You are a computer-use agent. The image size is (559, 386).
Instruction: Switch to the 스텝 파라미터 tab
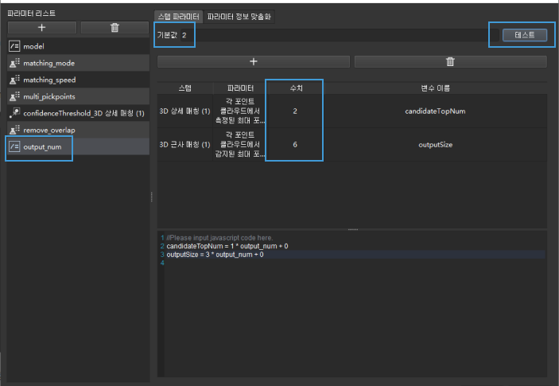(178, 16)
